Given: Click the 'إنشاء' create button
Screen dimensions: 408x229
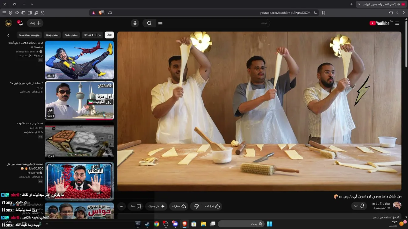Looking at the screenshot, I should point(35,23).
